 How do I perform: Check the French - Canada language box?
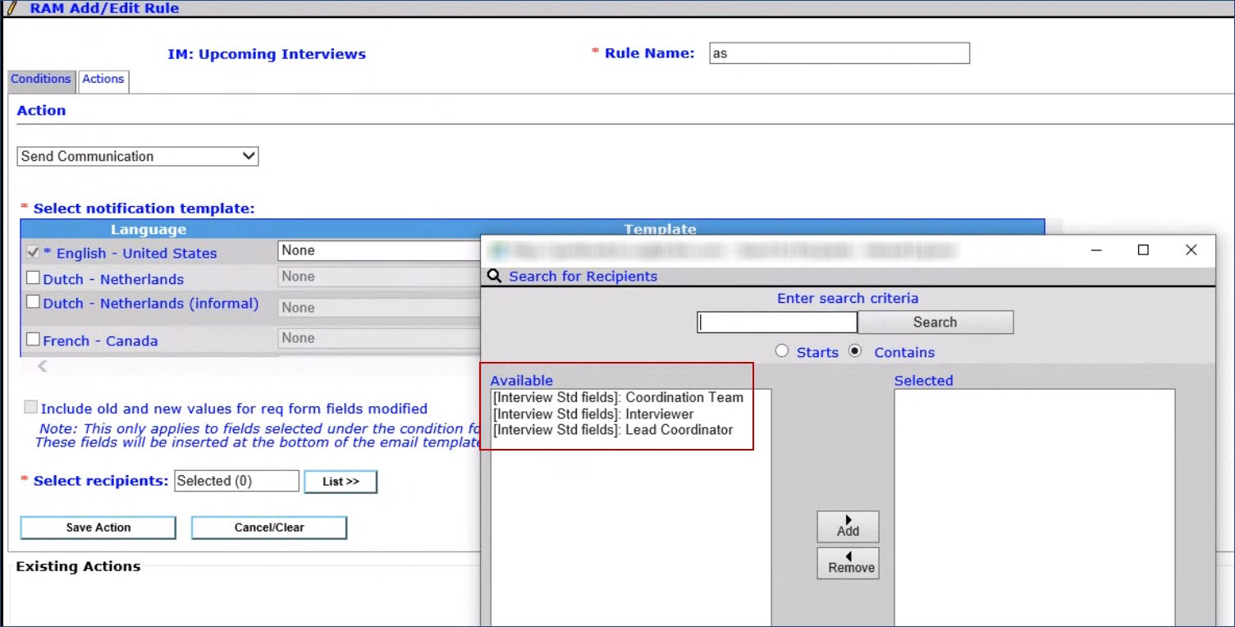[x=34, y=339]
